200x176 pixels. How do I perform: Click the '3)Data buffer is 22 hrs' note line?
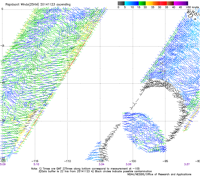coord(95,171)
